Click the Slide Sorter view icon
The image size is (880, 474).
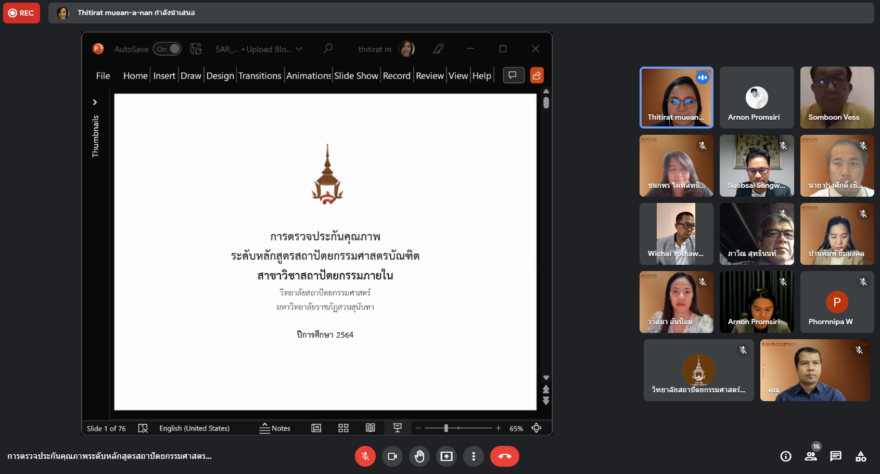(343, 428)
